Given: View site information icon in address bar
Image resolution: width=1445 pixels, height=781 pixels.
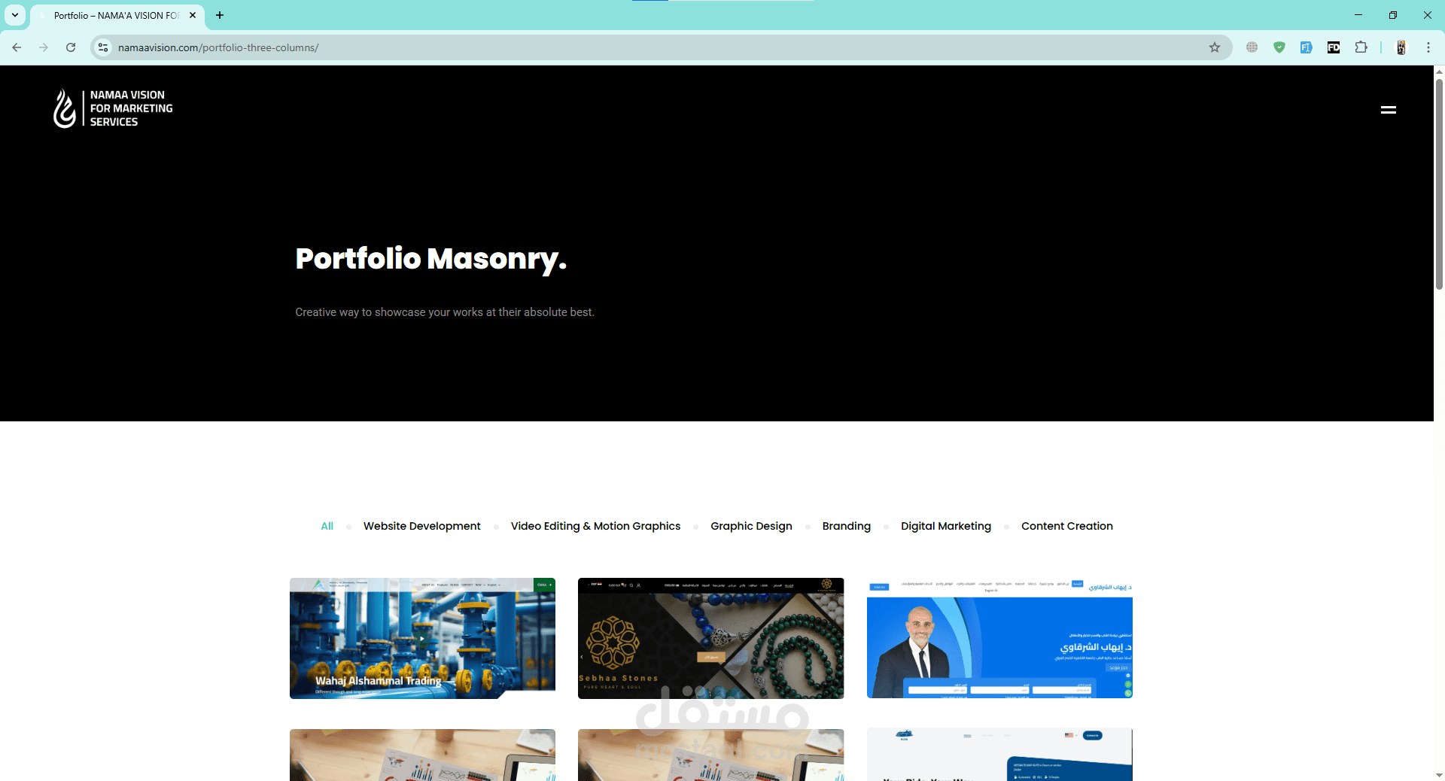Looking at the screenshot, I should point(103,47).
